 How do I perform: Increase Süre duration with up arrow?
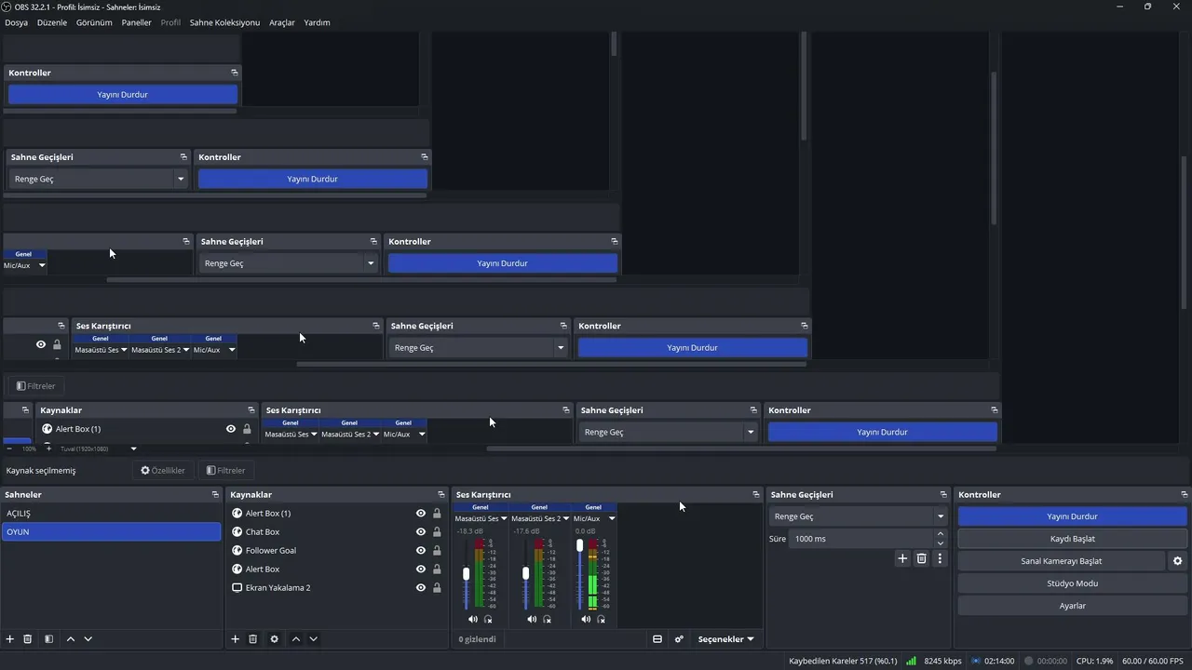(x=941, y=534)
